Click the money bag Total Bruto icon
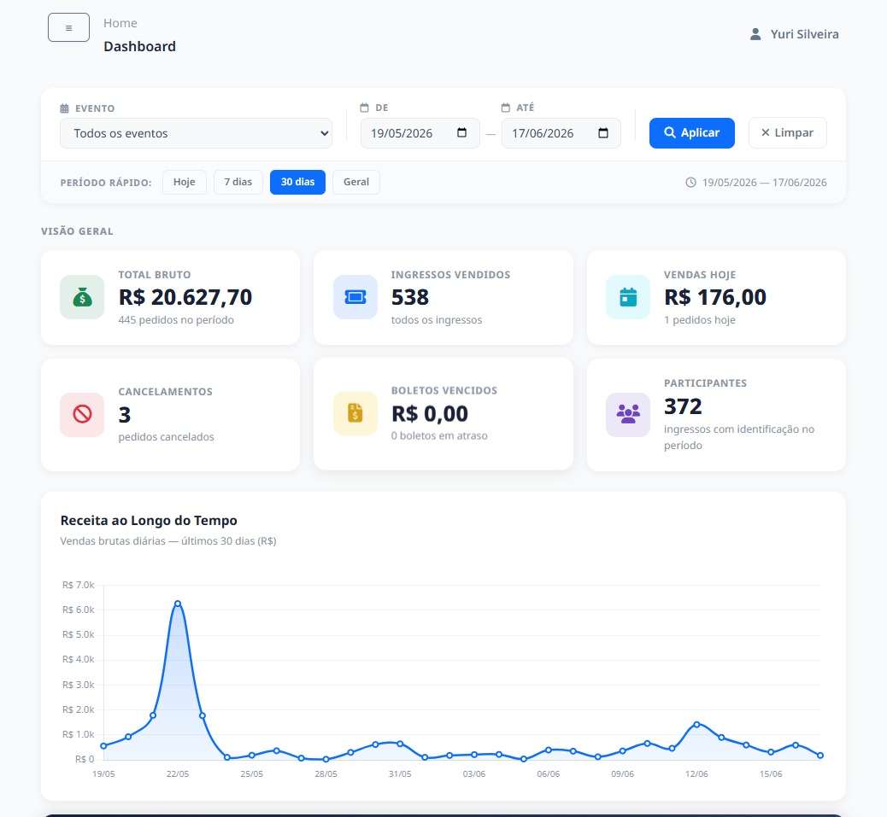Image resolution: width=887 pixels, height=817 pixels. (x=82, y=297)
